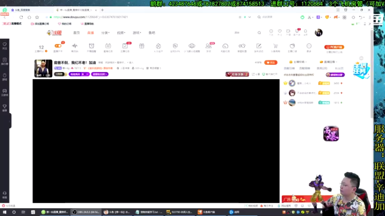385x216 pixels.
Task: Click the flame icon in streamer toolbar
Action: [x=158, y=46]
